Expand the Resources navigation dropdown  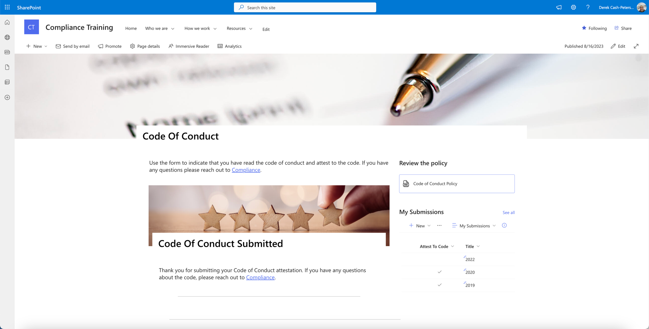(239, 28)
